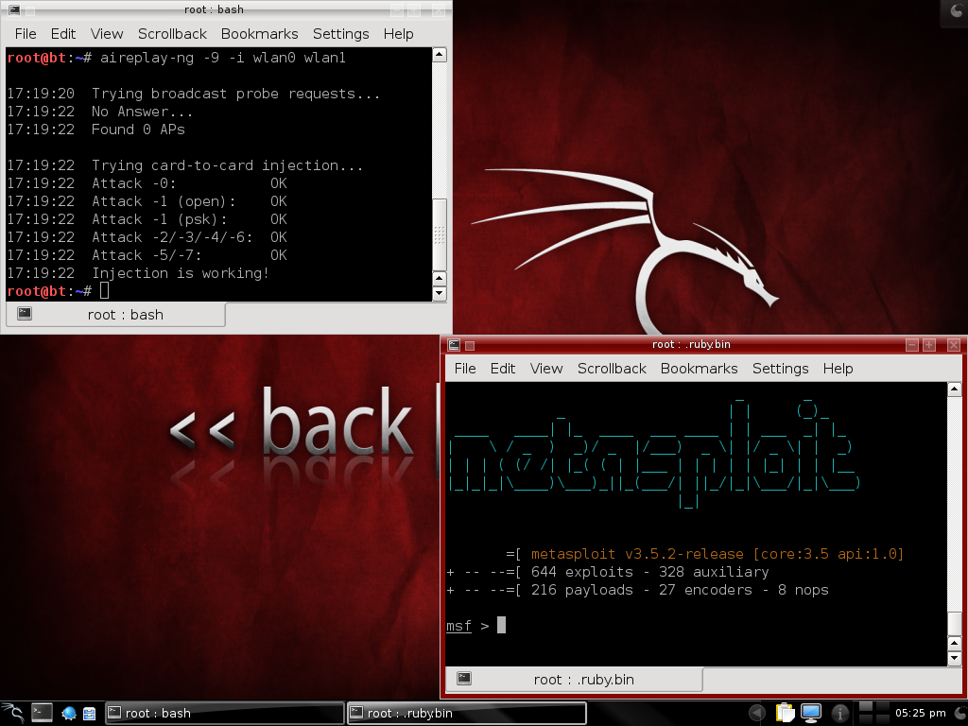Screen dimensions: 968x726
Task: Open Bookmarks menu in ruby.bin window
Action: coord(699,369)
